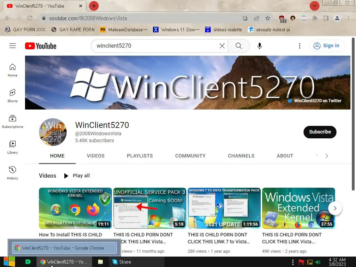Click the Sign in button

click(326, 46)
